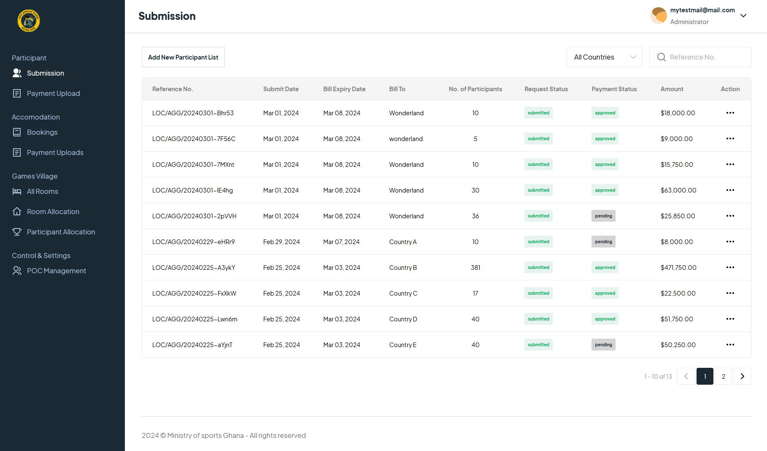Open Participant Allocation in the sidebar
767x451 pixels.
61,232
